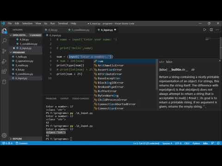Click Connect in the status bar

[22, 143]
